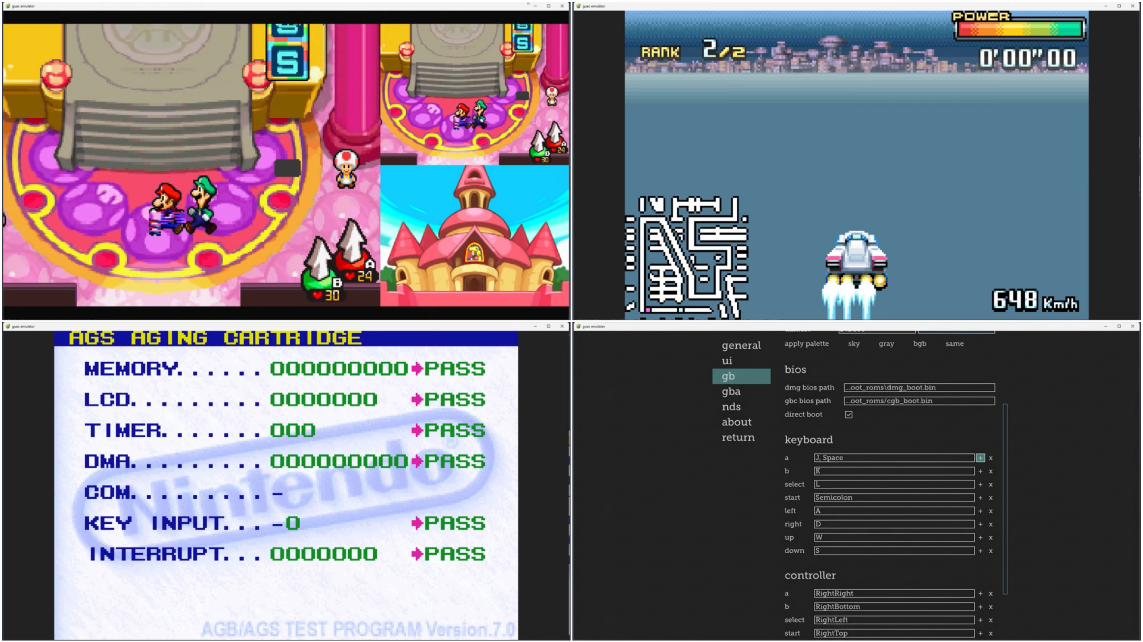Select the 'up' field showing W
The height and width of the screenshot is (642, 1143).
(x=894, y=538)
